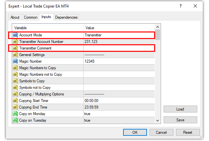The height and width of the screenshot is (141, 209).
Task: Switch to the Common tab
Action: pos(31,17)
